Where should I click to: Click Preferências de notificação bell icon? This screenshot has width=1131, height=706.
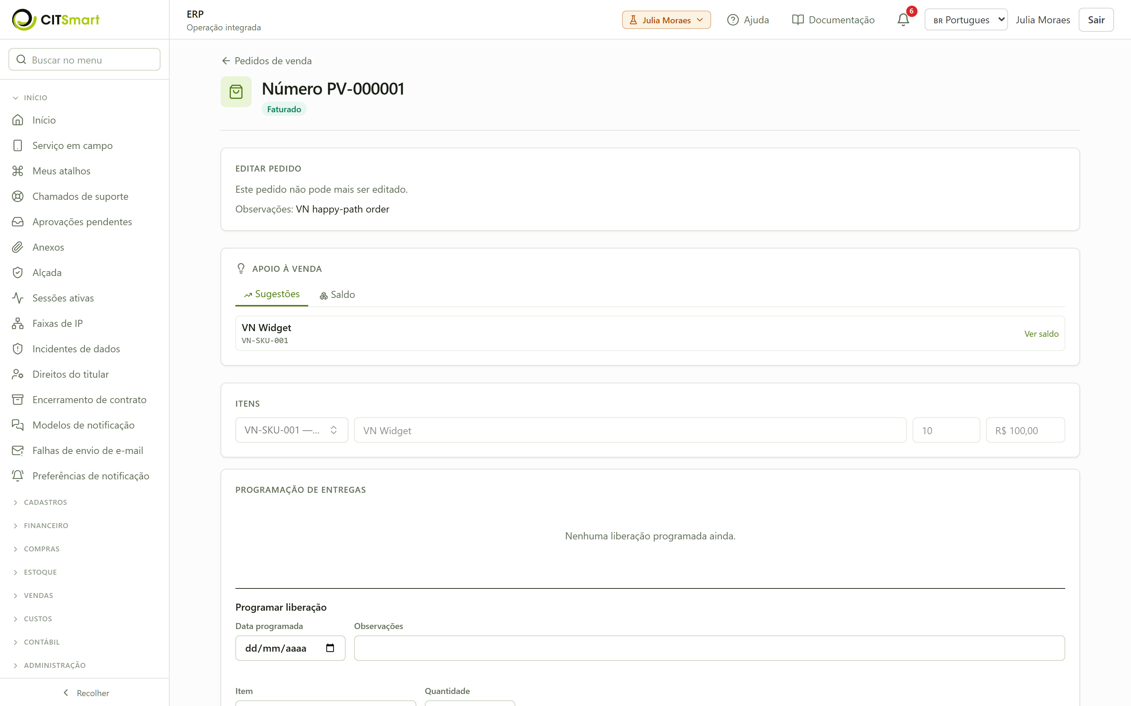coord(18,476)
